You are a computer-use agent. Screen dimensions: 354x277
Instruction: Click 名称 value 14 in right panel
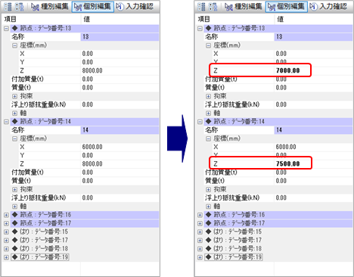[x=313, y=130]
